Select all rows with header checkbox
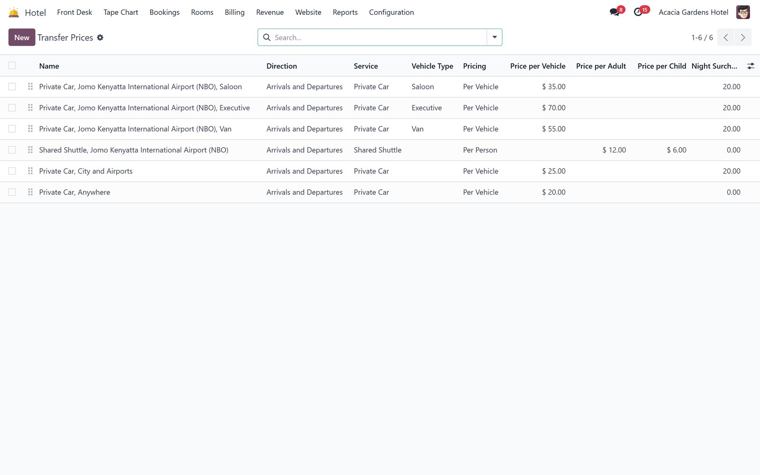This screenshot has height=475, width=760. 12,66
